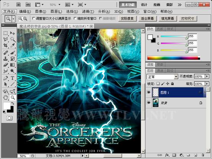The height and width of the screenshot is (159, 212).
Task: Show more workspaces chevron
Action: [179, 5]
